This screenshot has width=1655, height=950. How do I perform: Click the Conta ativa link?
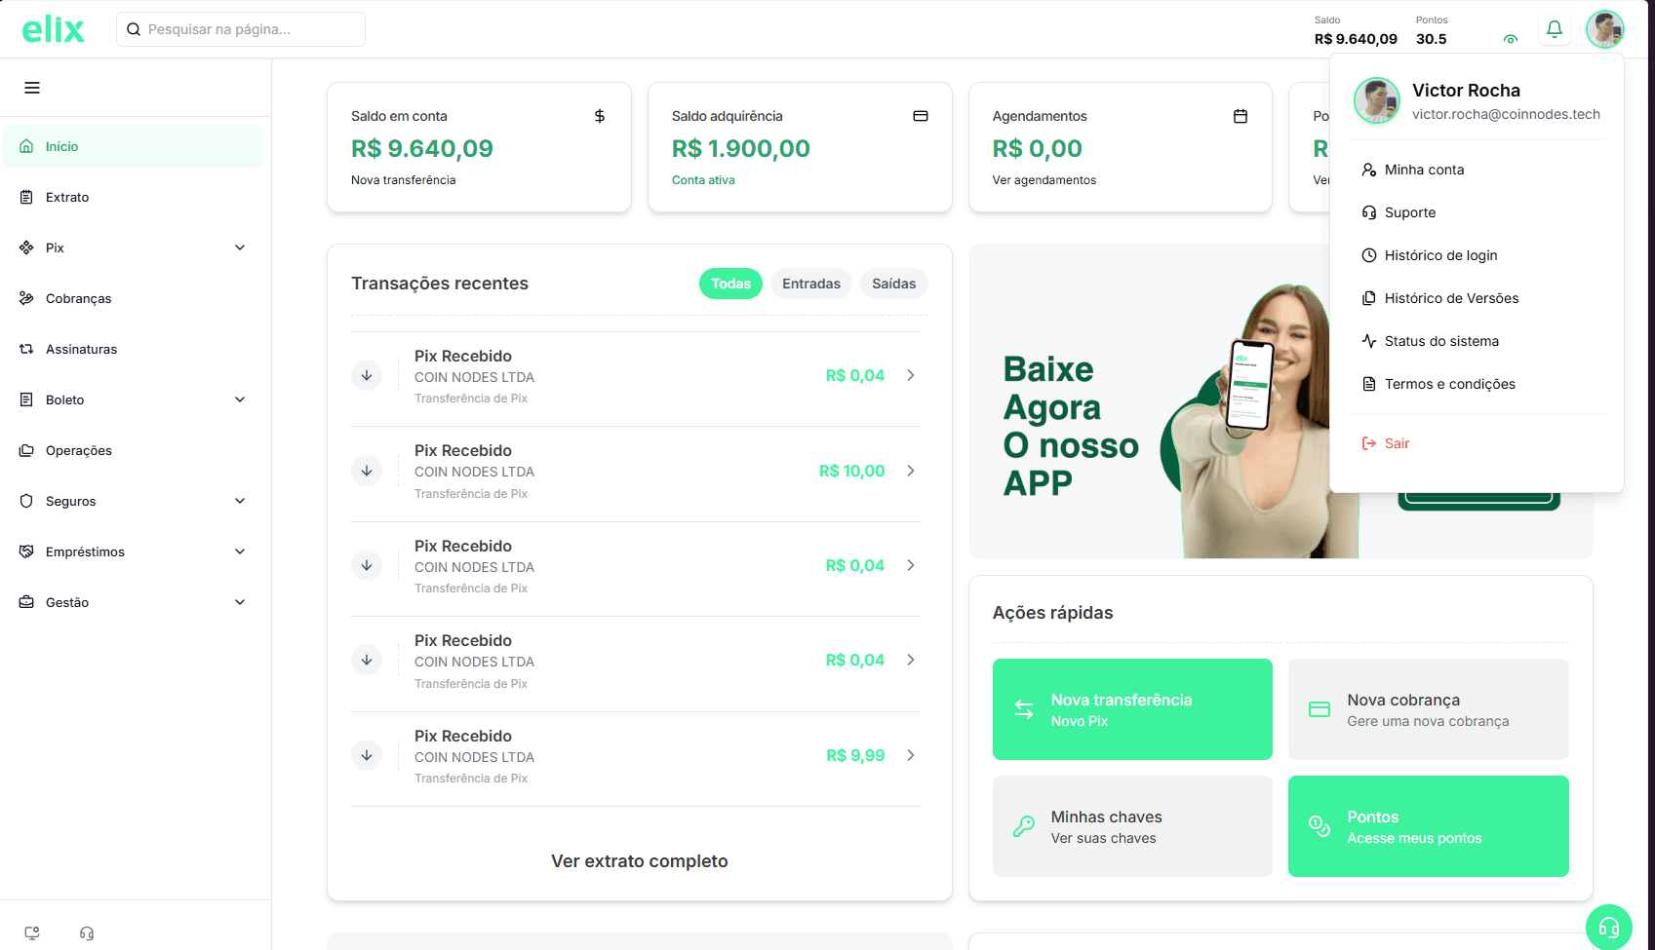[x=703, y=180]
